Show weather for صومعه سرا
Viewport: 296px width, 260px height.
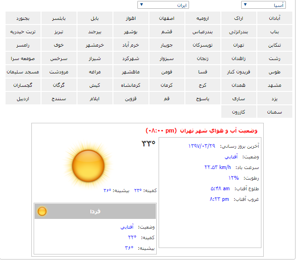coord(23,58)
